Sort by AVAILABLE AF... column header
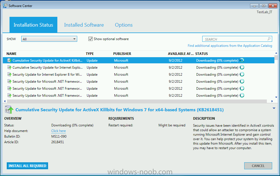The height and width of the screenshot is (176, 280). coord(181,54)
